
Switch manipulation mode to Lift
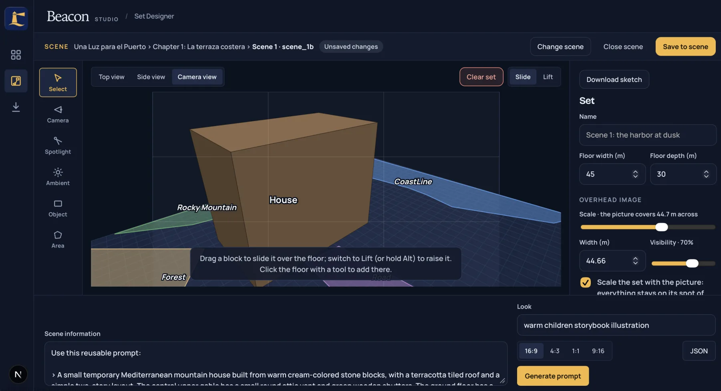[x=548, y=77]
